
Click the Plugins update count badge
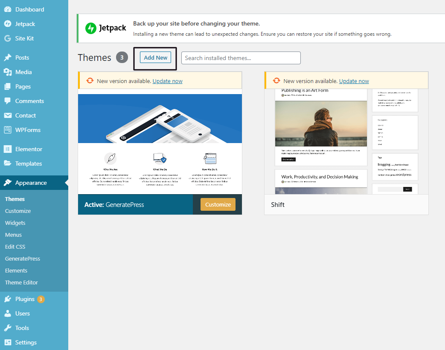tap(41, 299)
